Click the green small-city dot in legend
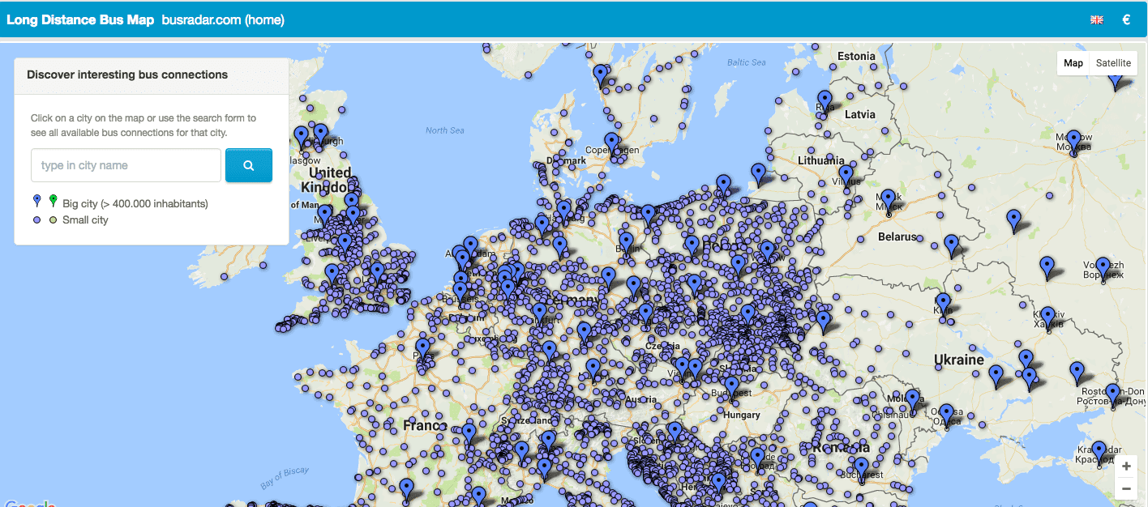This screenshot has height=507, width=1148. point(53,220)
